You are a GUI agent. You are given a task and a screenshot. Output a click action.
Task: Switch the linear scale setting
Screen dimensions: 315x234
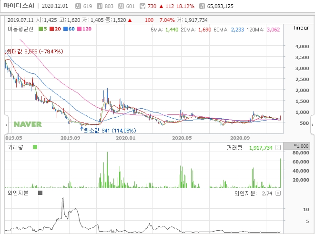coord(301,28)
